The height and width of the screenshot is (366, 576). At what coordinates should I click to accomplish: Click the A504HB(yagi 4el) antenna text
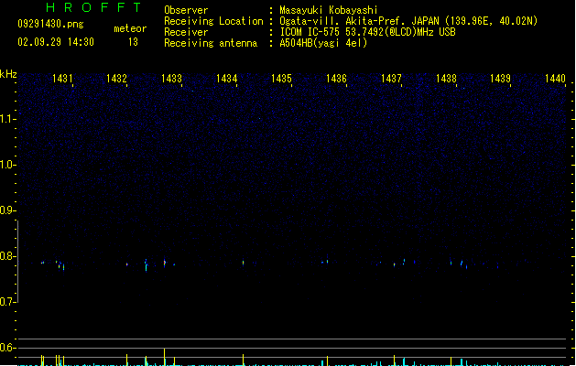click(323, 43)
